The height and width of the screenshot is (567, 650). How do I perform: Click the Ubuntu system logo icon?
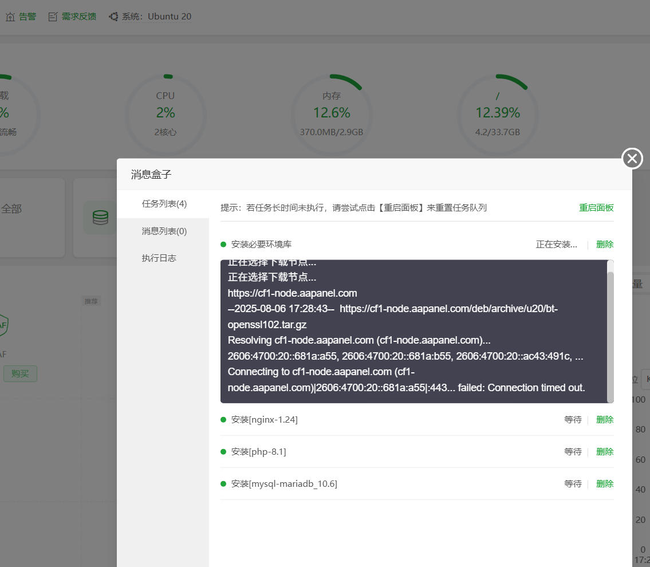113,17
